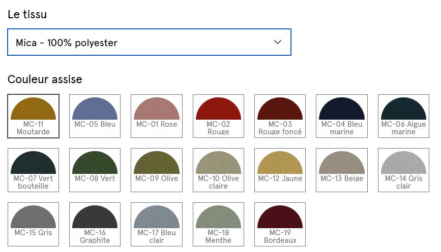This screenshot has width=441, height=252.
Task: Choose MC-03 Rouge foncé swatch
Action: point(280,116)
